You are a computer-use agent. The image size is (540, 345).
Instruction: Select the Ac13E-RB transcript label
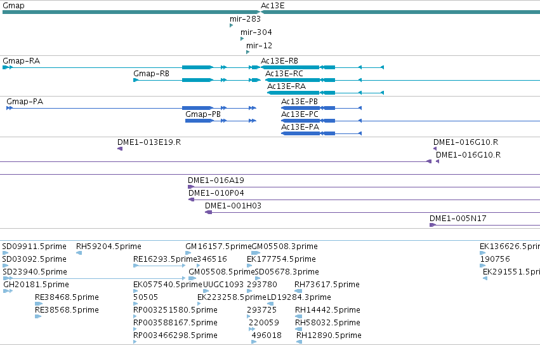[x=279, y=61]
